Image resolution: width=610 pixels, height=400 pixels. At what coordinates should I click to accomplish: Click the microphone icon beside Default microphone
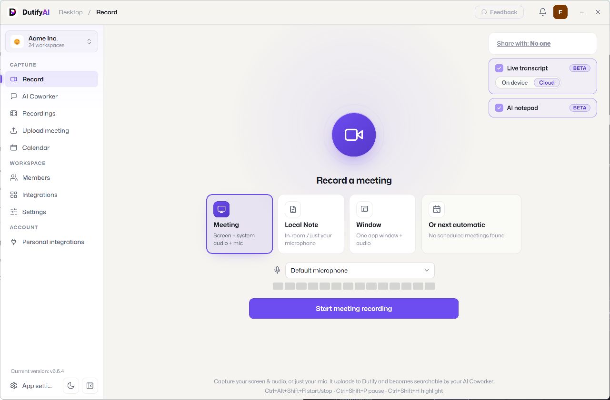tap(277, 270)
